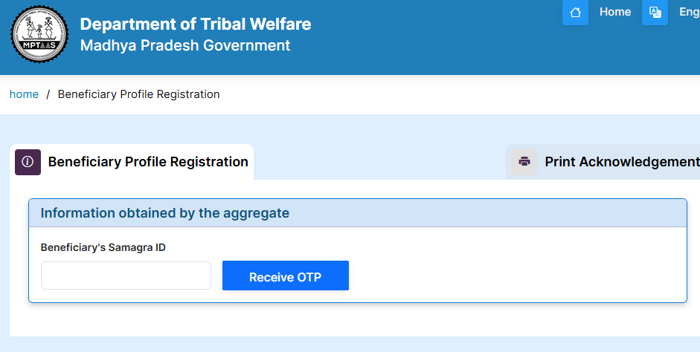Click the house icon button in header
Screen dimensions: 700x352
(575, 12)
